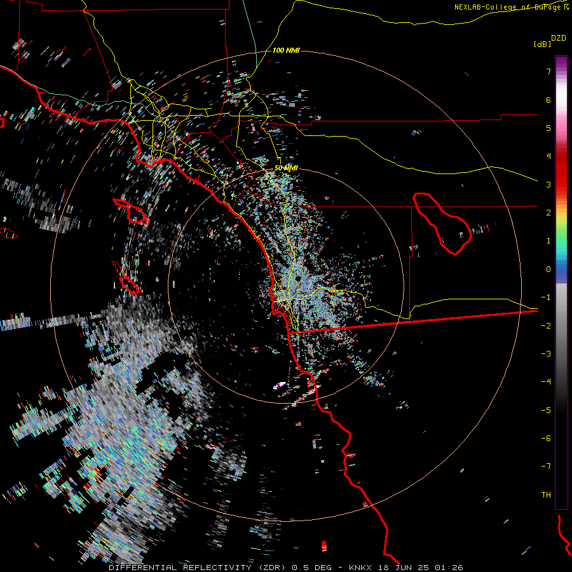Click the 50 NMI range ring label

pyautogui.click(x=286, y=168)
